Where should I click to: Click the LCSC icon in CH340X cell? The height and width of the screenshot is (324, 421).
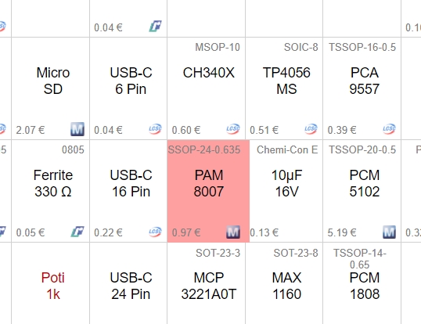(232, 129)
